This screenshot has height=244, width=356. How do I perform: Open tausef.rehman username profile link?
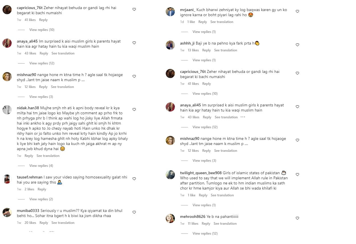coord(30,177)
